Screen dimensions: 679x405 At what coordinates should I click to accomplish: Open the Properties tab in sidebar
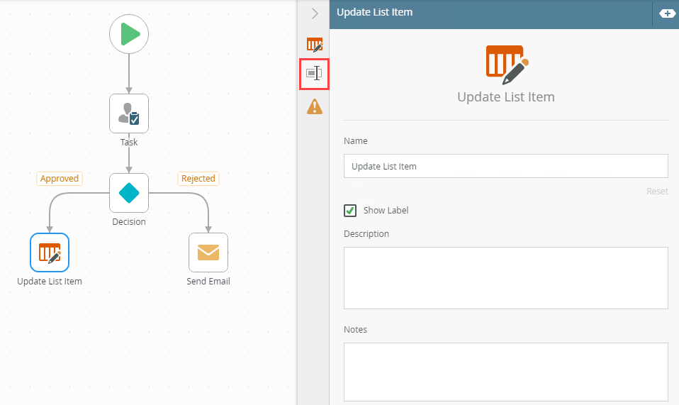pos(314,74)
